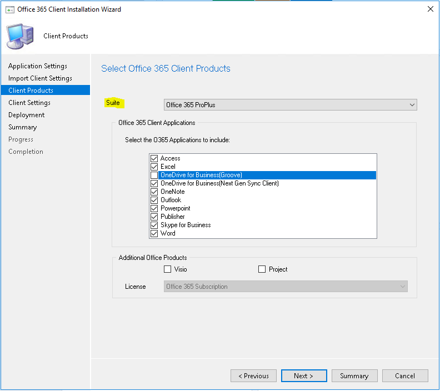Click the computer icon beside Client Products
The height and width of the screenshot is (391, 440).
[20, 36]
